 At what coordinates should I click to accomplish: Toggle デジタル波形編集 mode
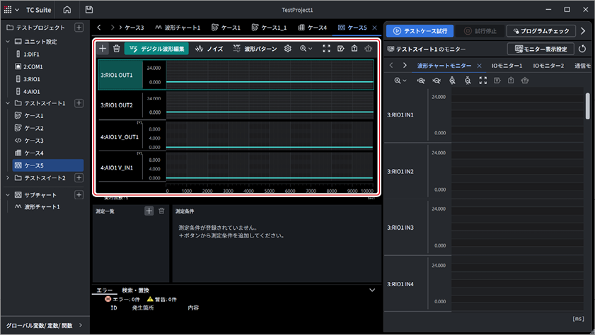157,49
